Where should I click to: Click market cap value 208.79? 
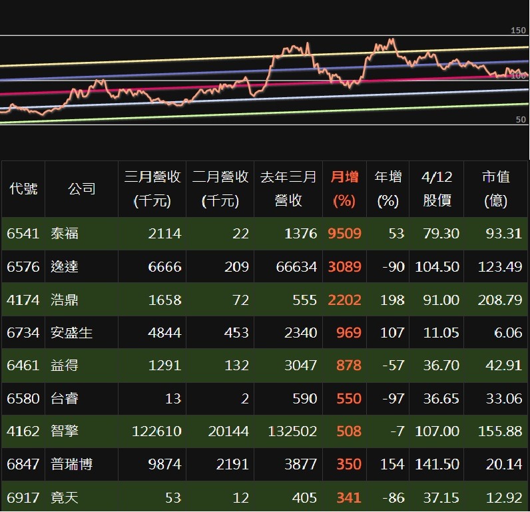(x=499, y=300)
